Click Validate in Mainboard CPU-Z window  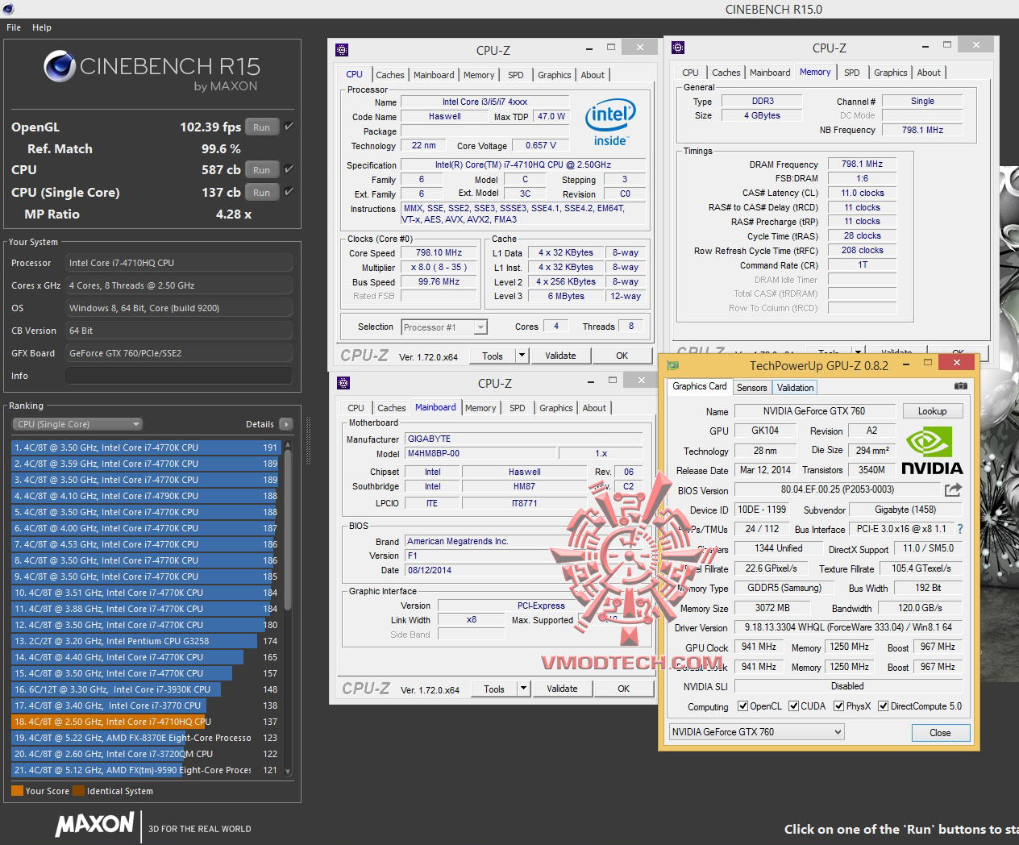pos(562,689)
